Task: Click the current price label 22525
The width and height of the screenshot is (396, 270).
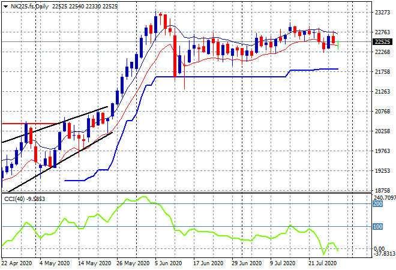Action: coord(382,41)
